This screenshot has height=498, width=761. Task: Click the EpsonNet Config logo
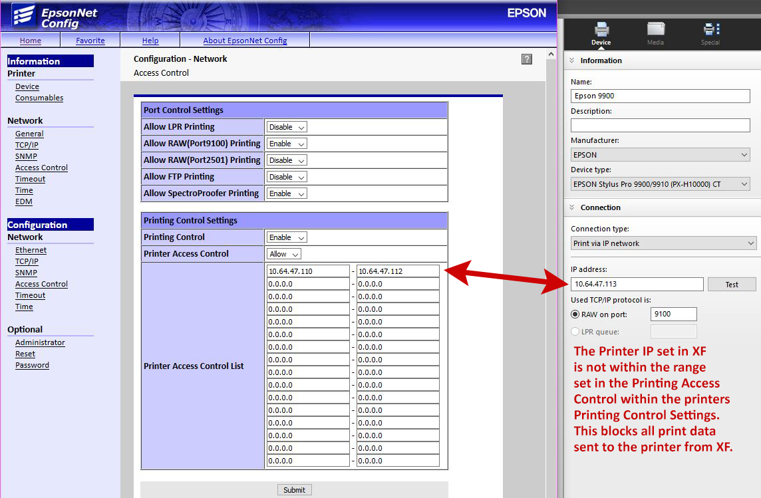(55, 17)
